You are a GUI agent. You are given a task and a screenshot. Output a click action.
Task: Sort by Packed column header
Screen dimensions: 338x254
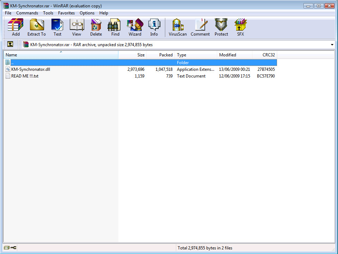point(161,55)
